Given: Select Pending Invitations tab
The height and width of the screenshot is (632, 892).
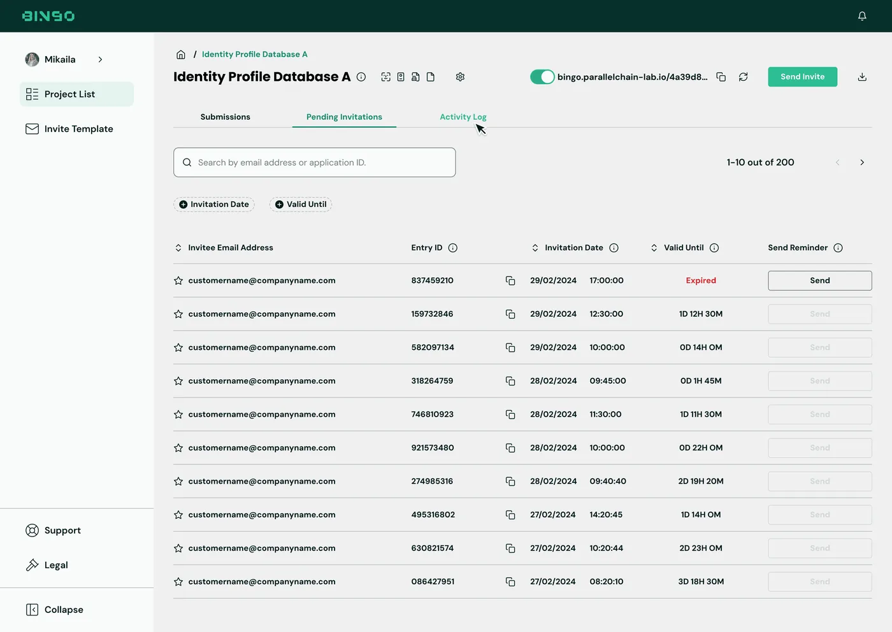Looking at the screenshot, I should [x=344, y=117].
